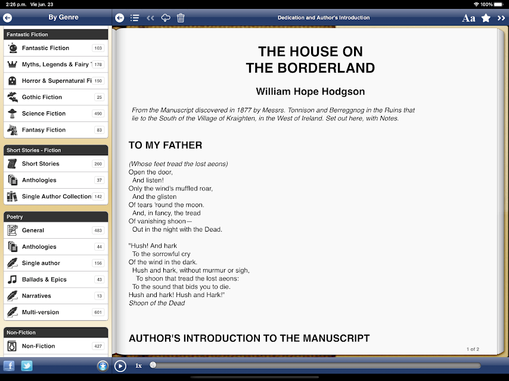Click the chapter title Dedication and Author's Introduction

point(323,18)
